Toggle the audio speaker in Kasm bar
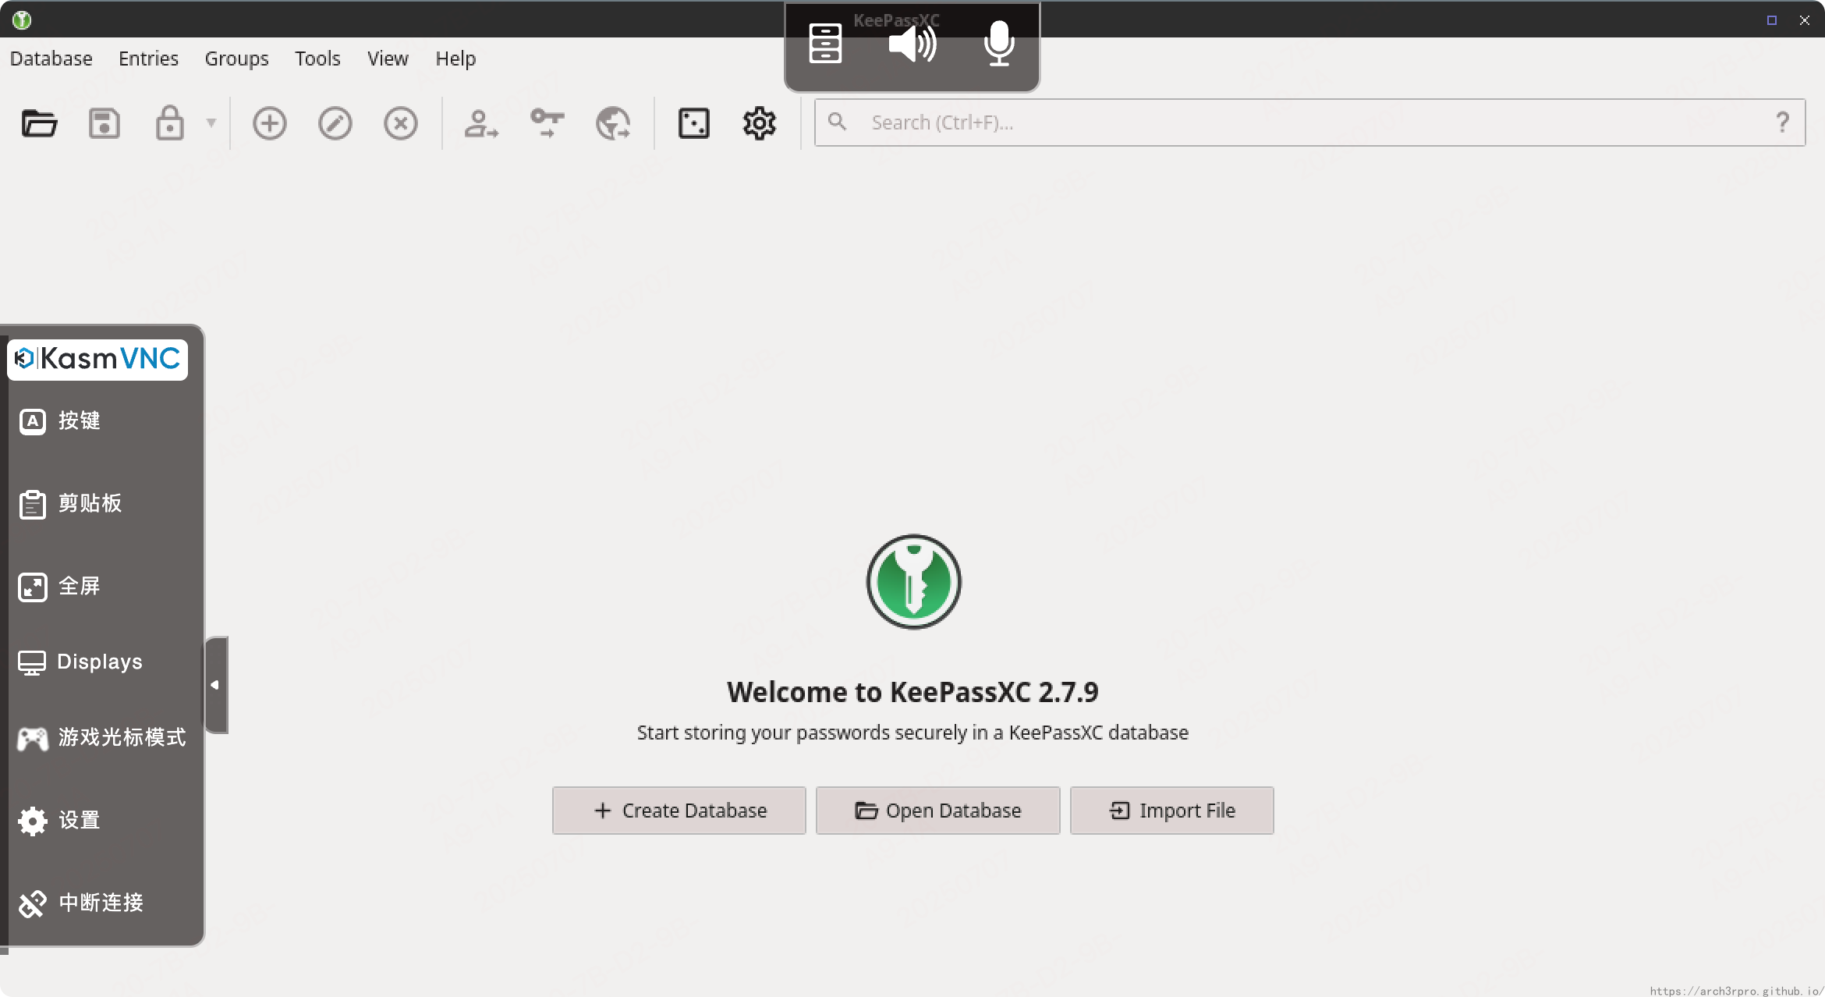 point(912,44)
